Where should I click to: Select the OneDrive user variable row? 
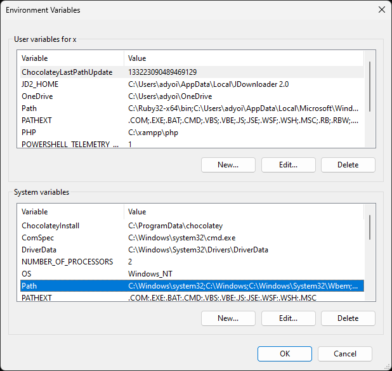[x=192, y=96]
